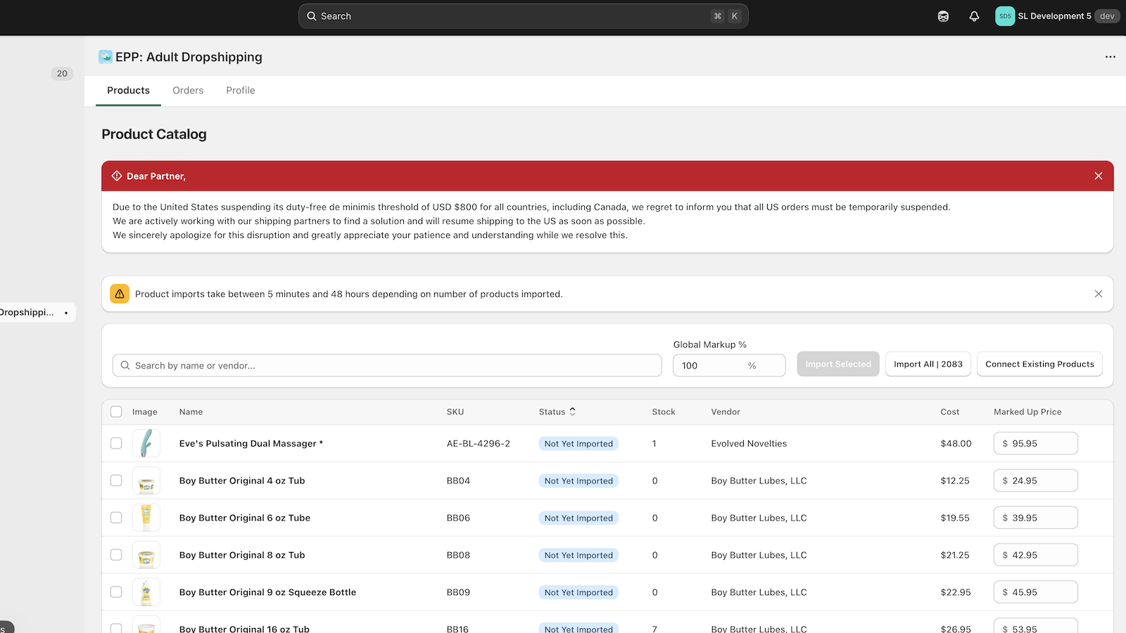Focus the top Search bar

point(523,16)
